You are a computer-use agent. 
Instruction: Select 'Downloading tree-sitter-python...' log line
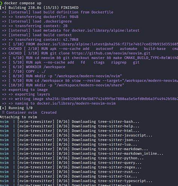[x=72, y=158]
